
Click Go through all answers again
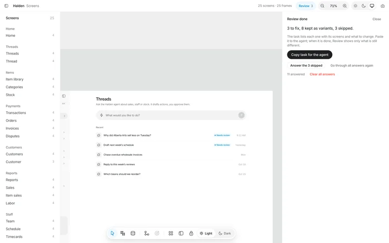(x=352, y=66)
